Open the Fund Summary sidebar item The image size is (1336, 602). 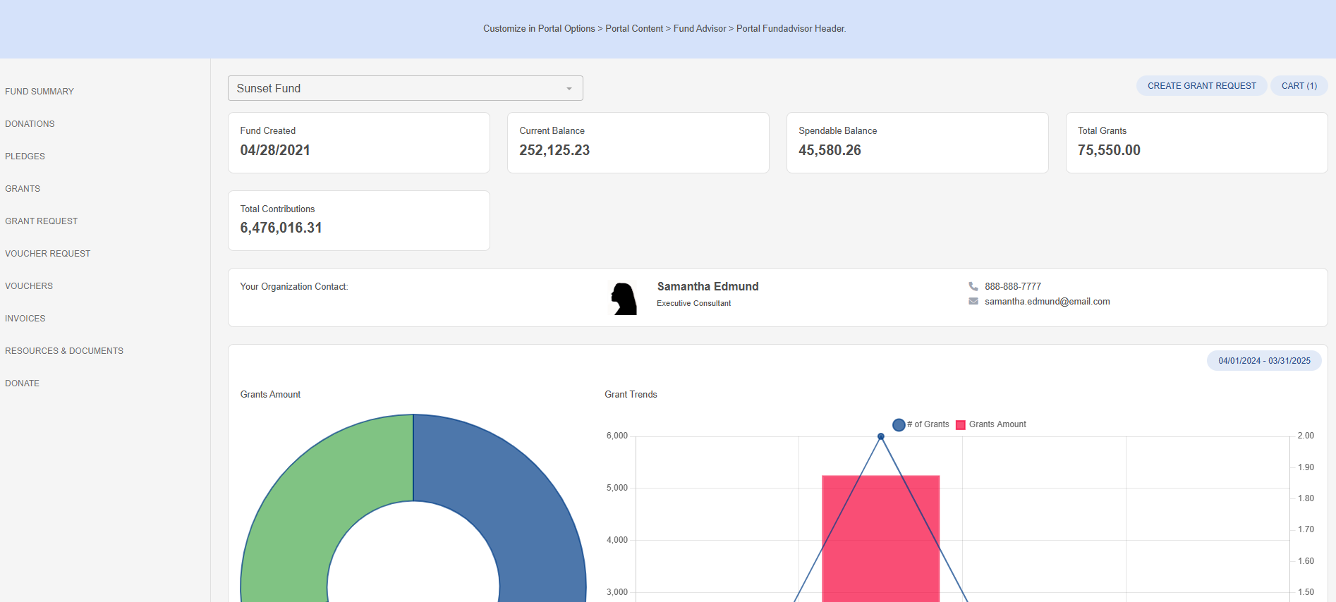40,92
